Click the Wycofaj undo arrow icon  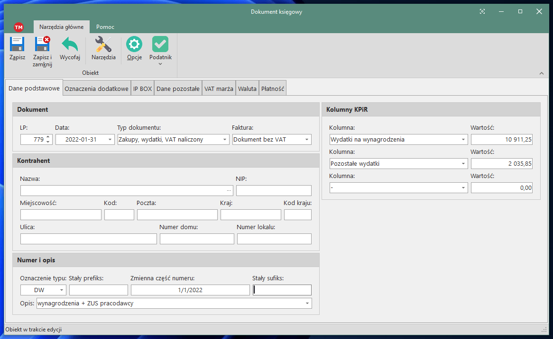70,45
